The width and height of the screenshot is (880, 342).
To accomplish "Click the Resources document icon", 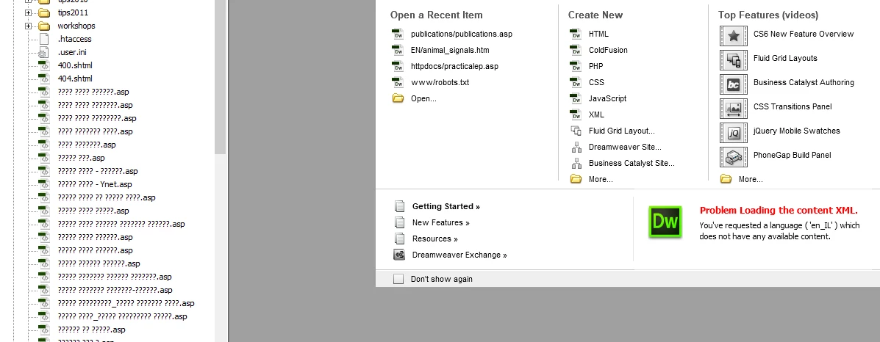I will [x=400, y=239].
